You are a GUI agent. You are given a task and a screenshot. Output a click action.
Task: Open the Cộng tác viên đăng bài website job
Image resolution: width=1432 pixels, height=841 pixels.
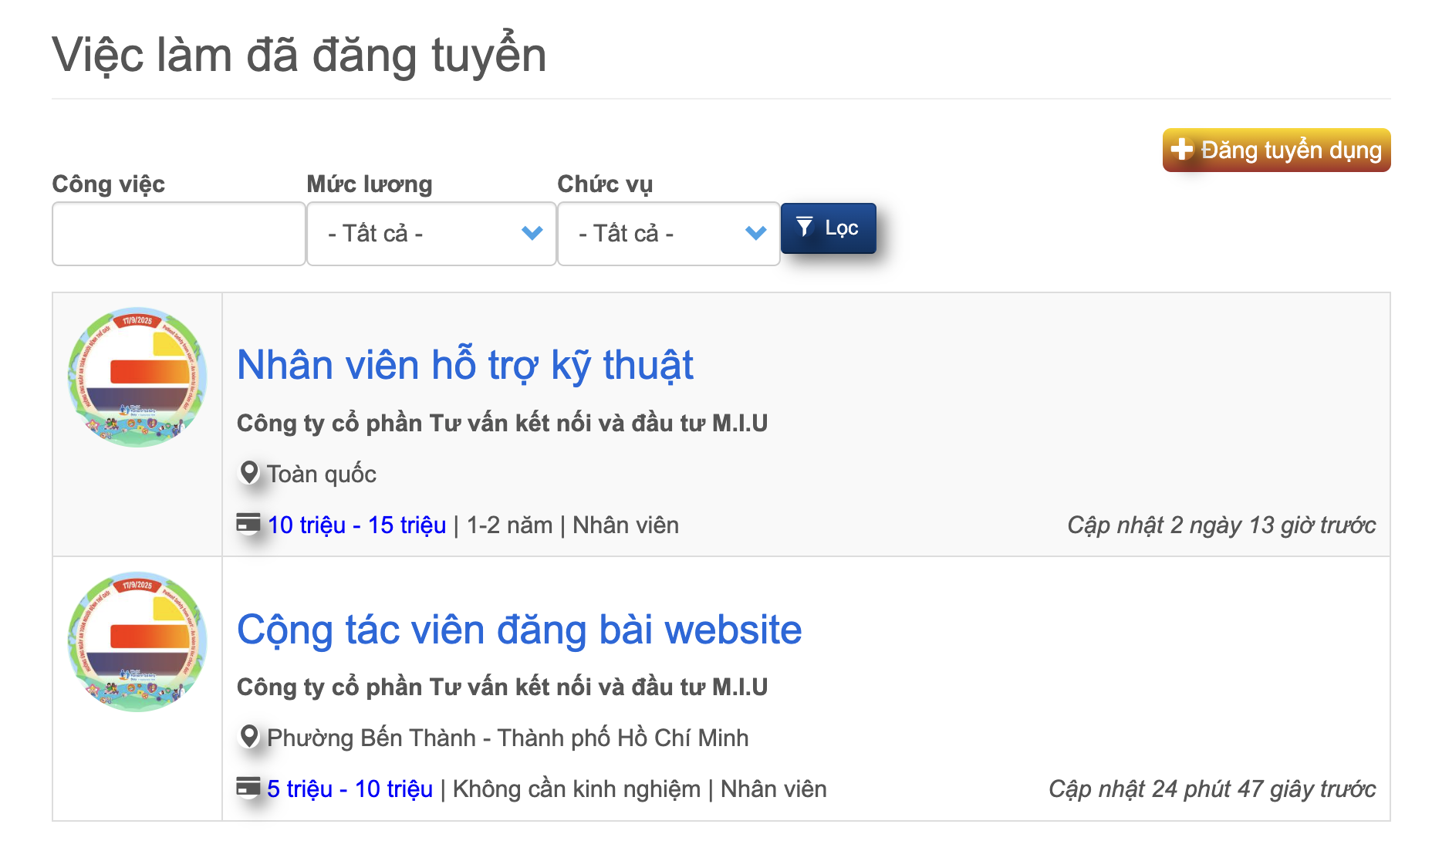coord(519,630)
